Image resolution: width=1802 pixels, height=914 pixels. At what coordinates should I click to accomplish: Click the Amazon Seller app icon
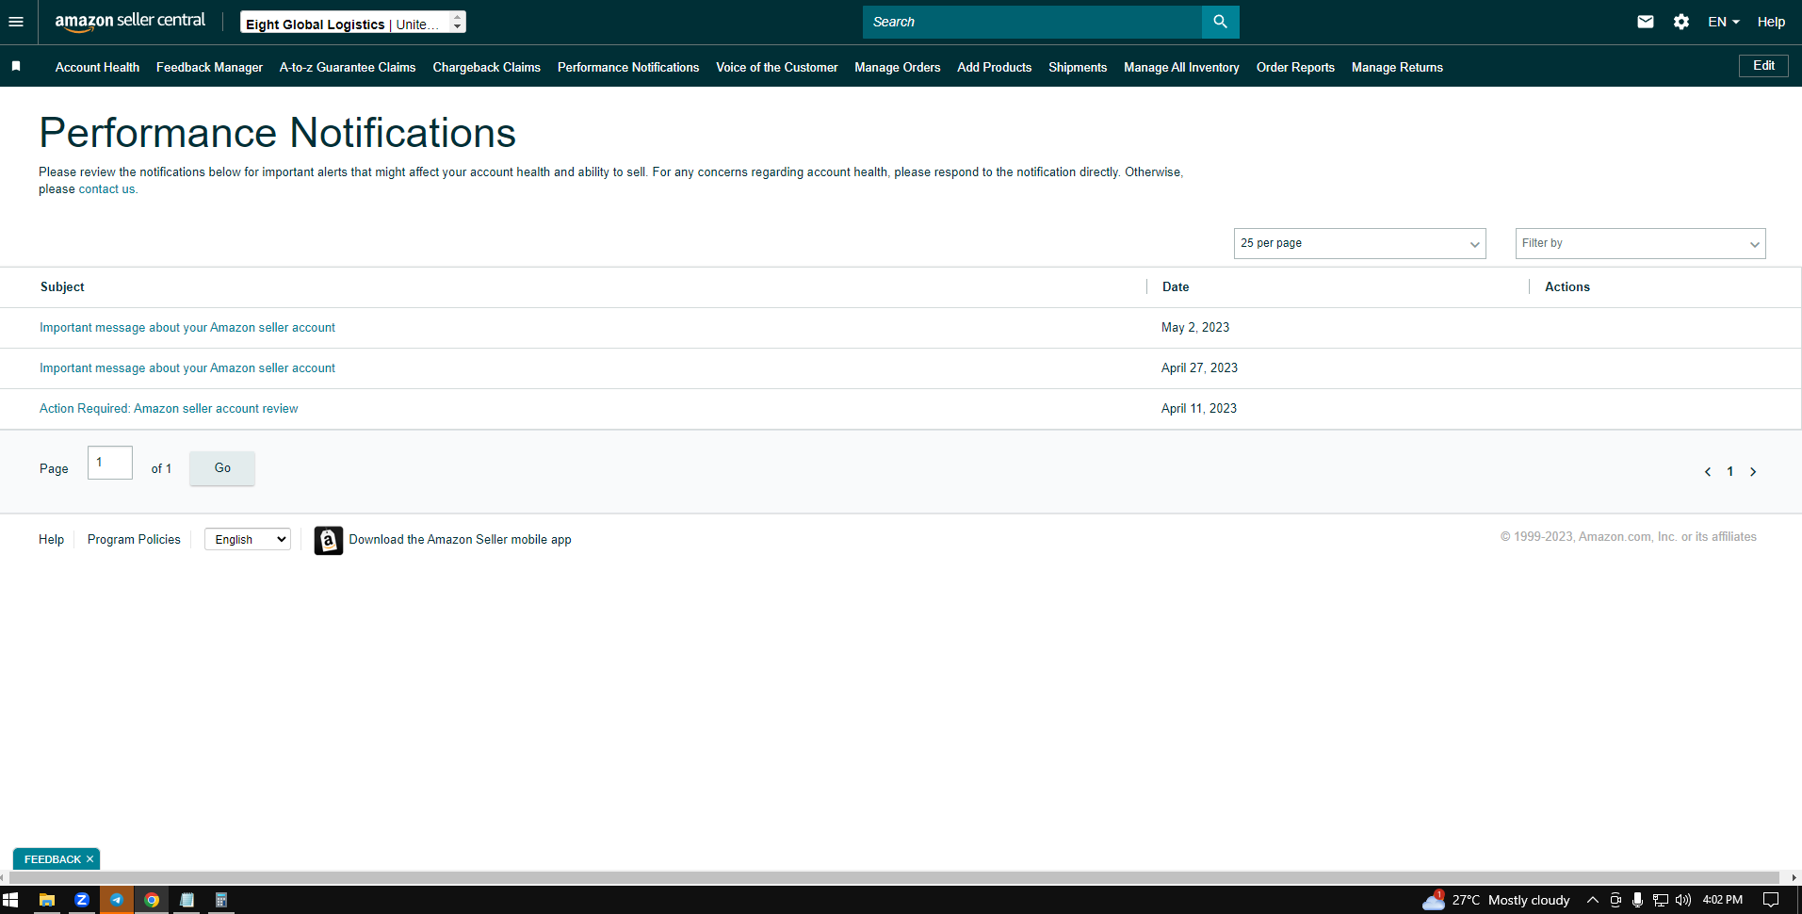point(328,540)
